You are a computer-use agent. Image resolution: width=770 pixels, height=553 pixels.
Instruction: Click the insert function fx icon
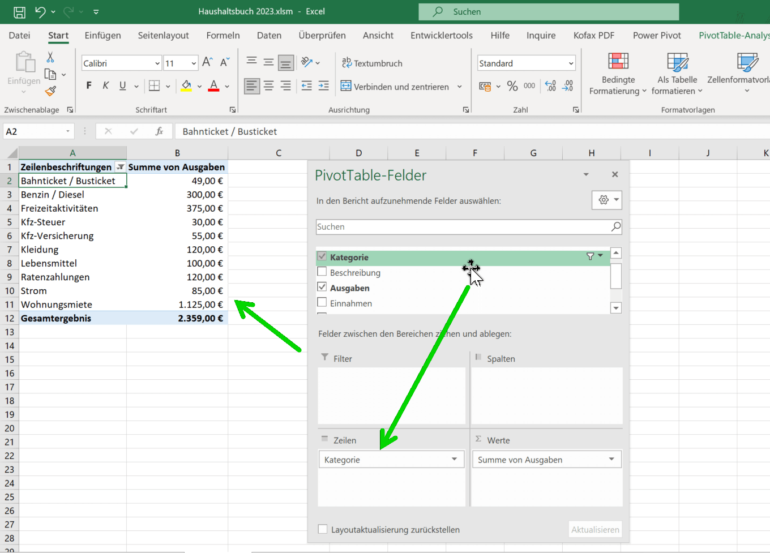click(x=160, y=131)
